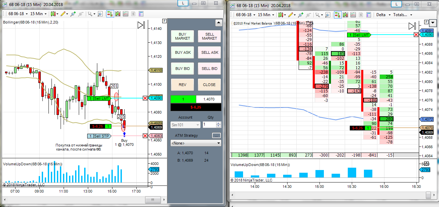Image resolution: width=439 pixels, height=207 pixels.
Task: Click skip-to-latest-bar arrow icon in right chart
Action: [x=412, y=26]
